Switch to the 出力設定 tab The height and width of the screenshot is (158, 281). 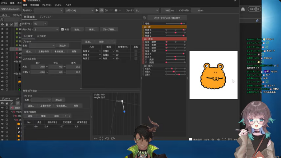point(41,36)
